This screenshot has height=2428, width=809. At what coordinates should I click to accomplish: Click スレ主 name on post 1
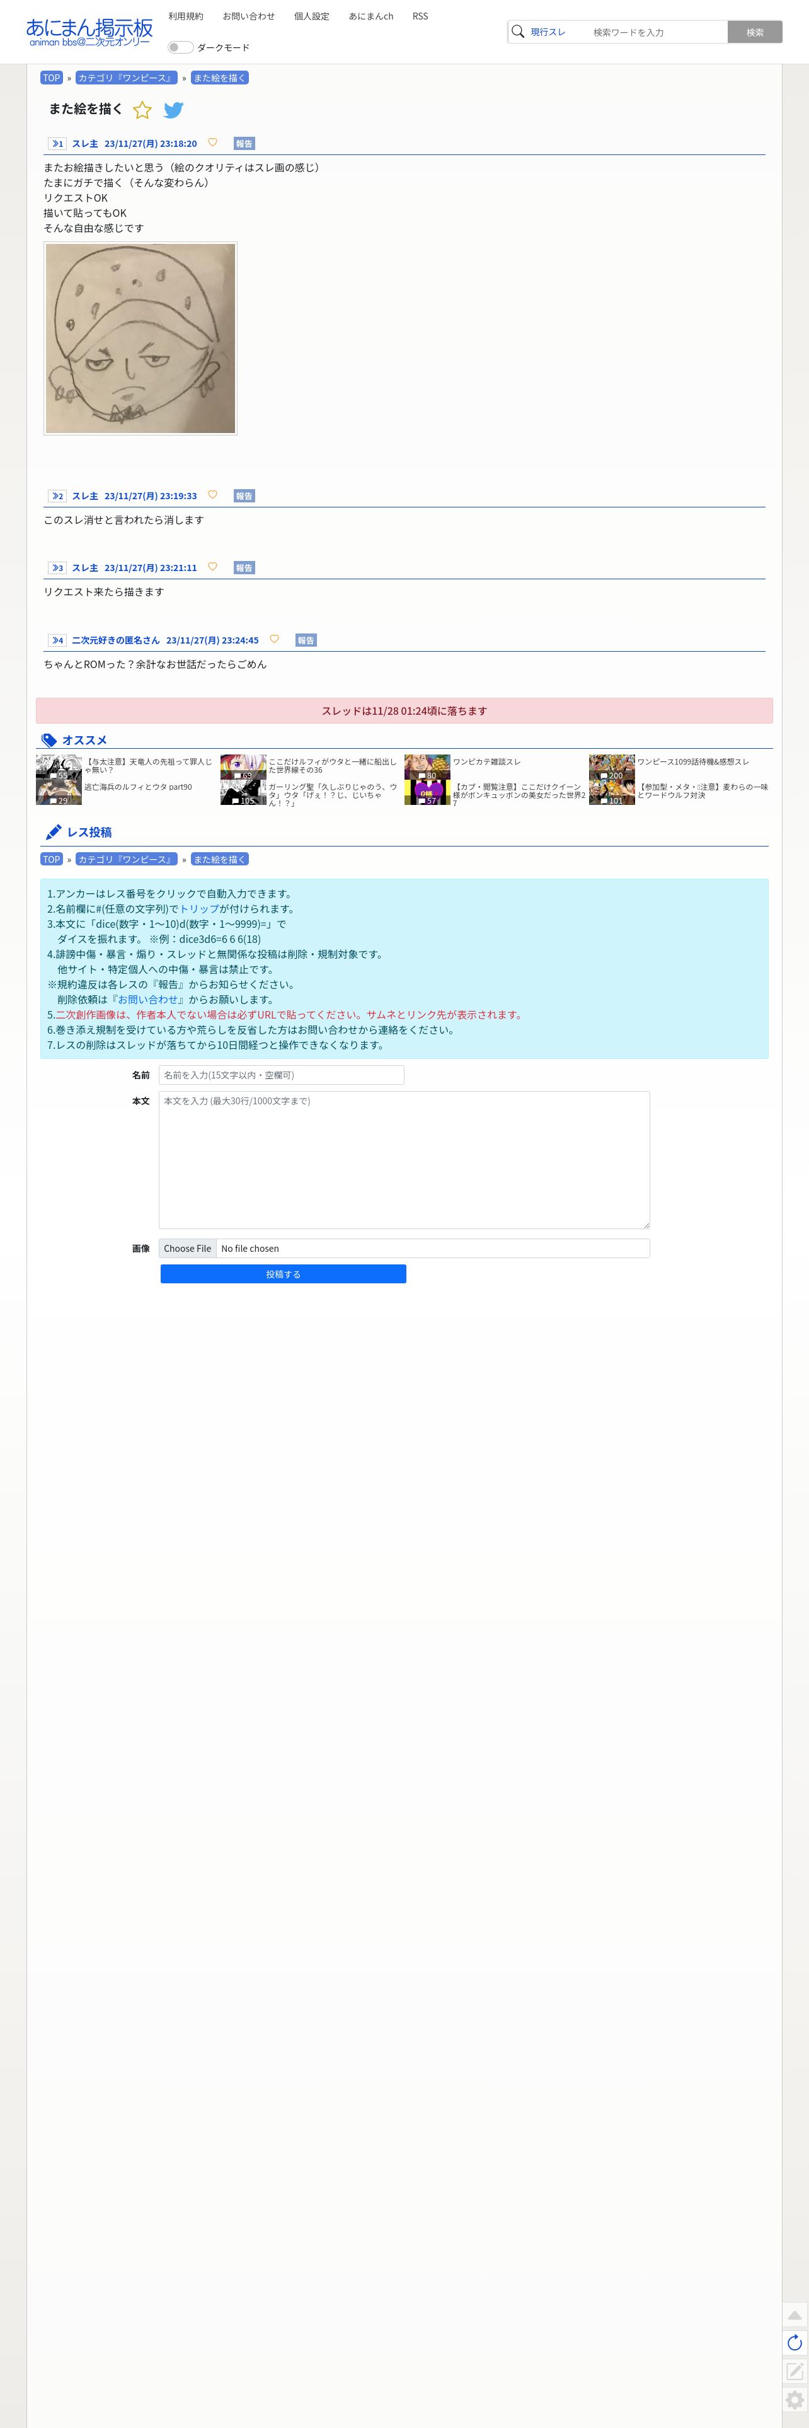click(x=85, y=143)
